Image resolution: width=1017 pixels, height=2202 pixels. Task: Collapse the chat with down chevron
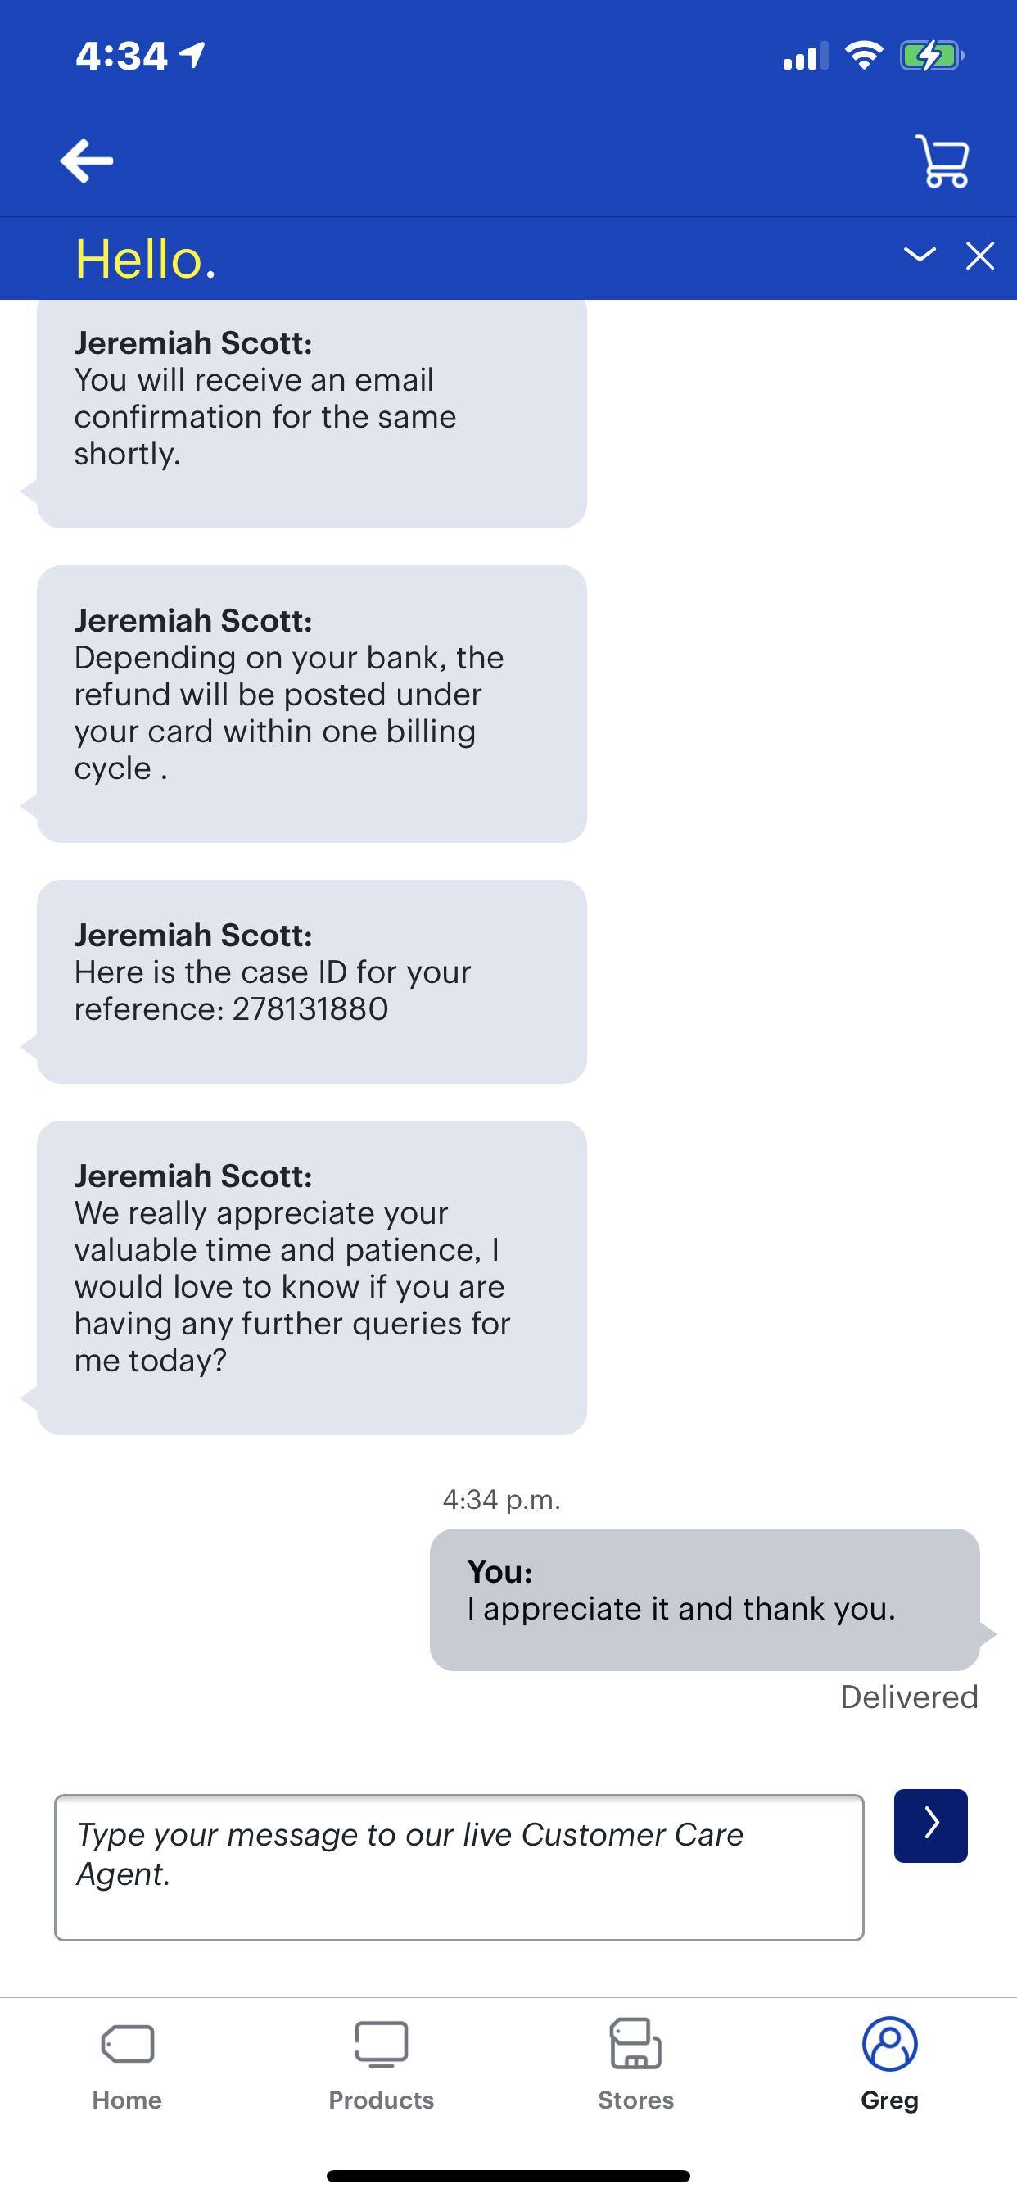[920, 255]
